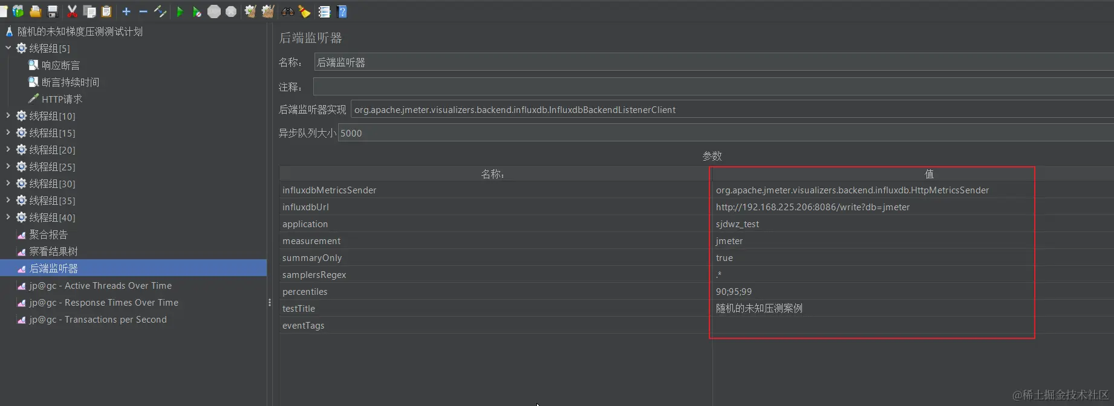
Task: Click the Toggle enable/disable icon
Action: point(160,11)
